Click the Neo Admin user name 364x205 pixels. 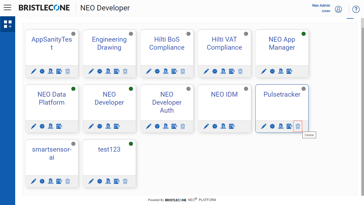click(321, 5)
